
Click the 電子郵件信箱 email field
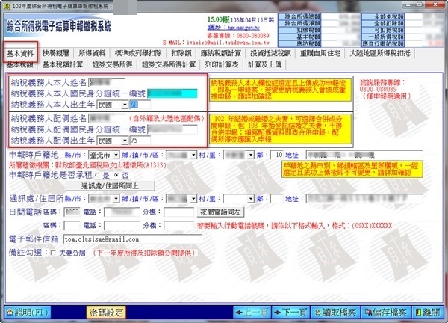click(x=133, y=239)
